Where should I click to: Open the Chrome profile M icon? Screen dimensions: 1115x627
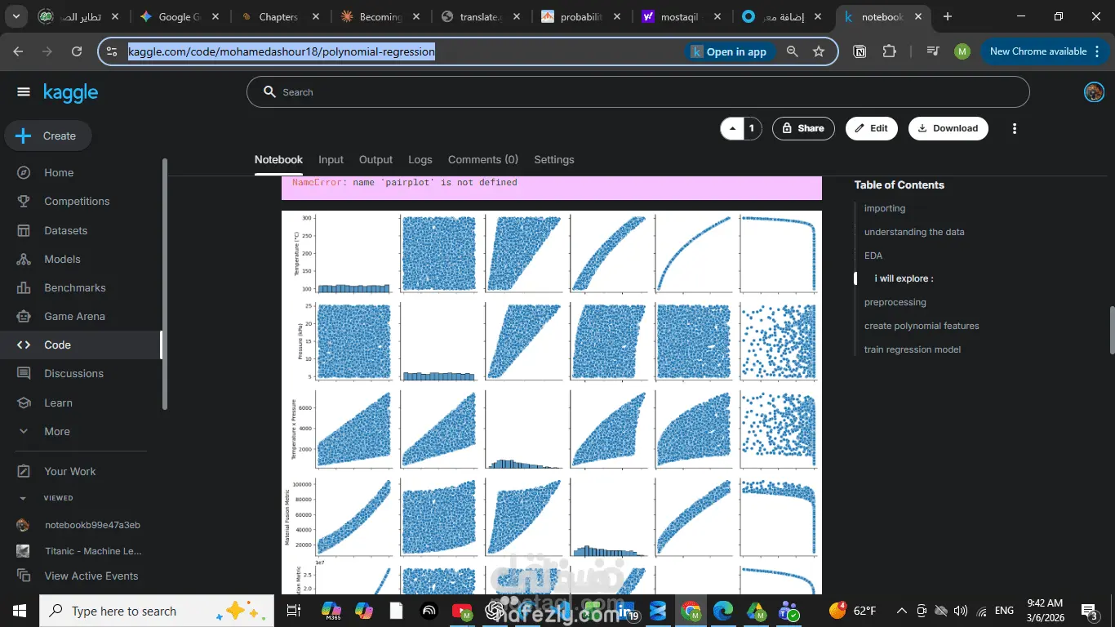[962, 51]
